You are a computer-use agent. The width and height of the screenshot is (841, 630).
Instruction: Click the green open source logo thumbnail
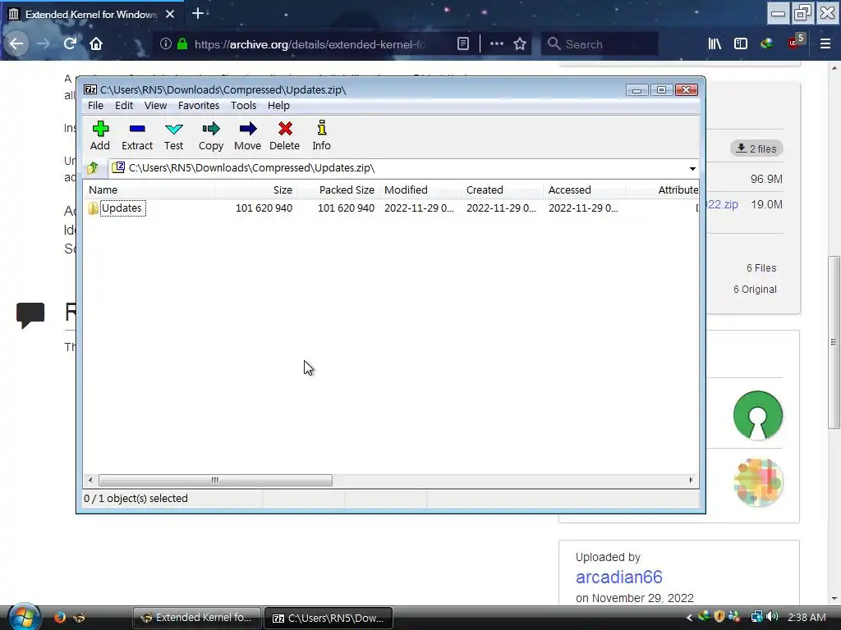758,416
